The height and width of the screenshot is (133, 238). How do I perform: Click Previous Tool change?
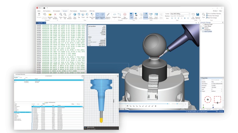(x=212, y=16)
